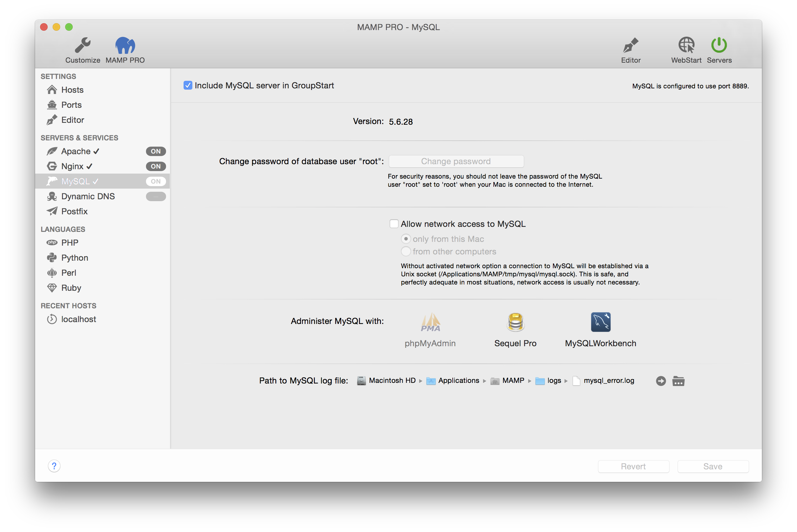797x532 pixels.
Task: Open Python language settings
Action: pos(102,258)
